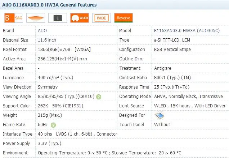229x158 pixels.
Task: Select power supply 3.3V (Typ.)
Action: [x=50, y=143]
